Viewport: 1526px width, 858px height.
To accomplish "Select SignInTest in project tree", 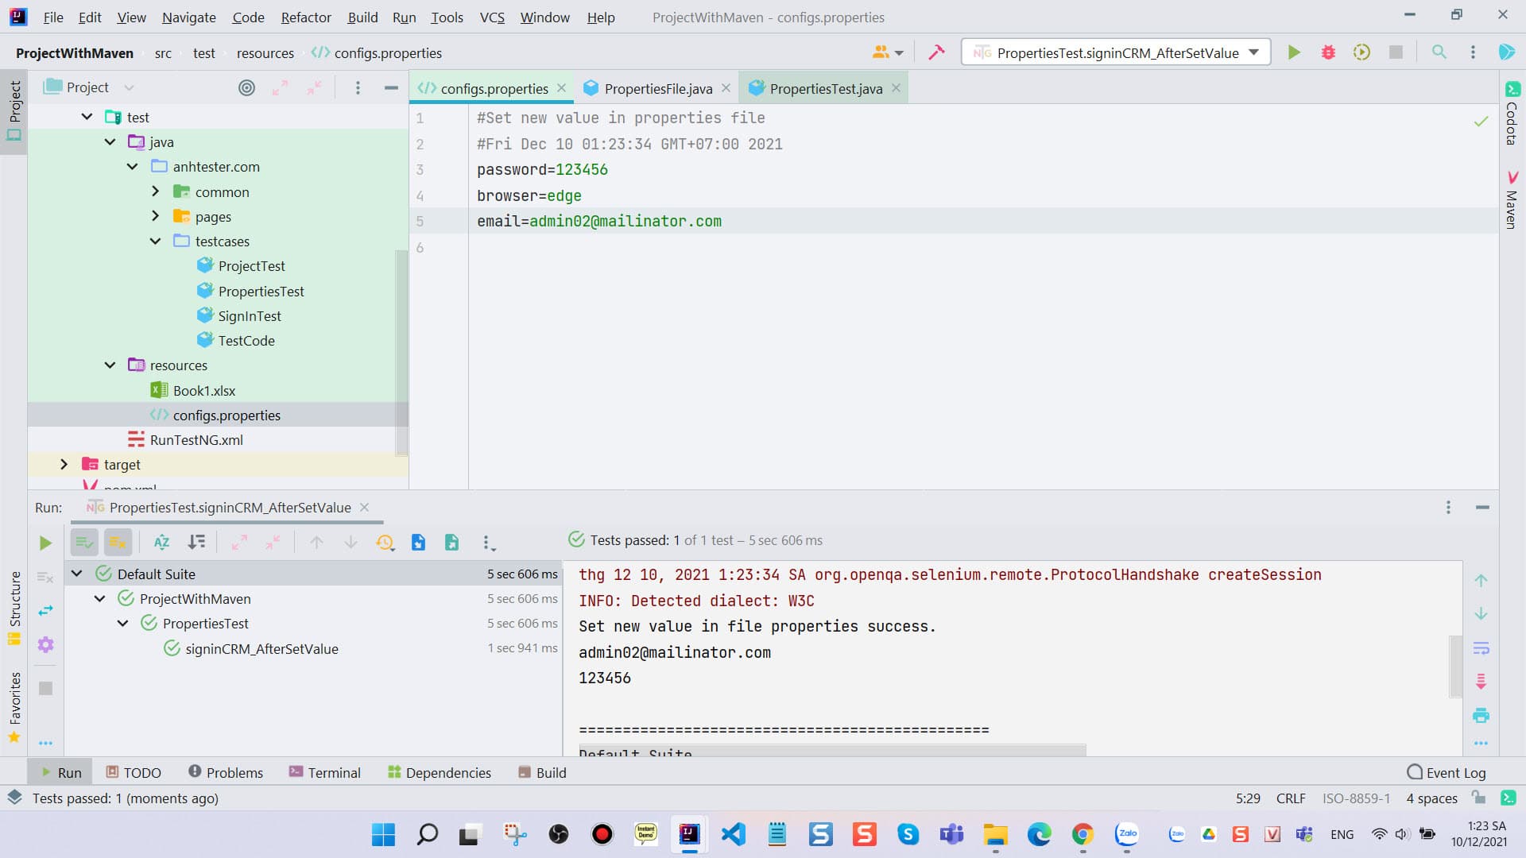I will coord(250,315).
